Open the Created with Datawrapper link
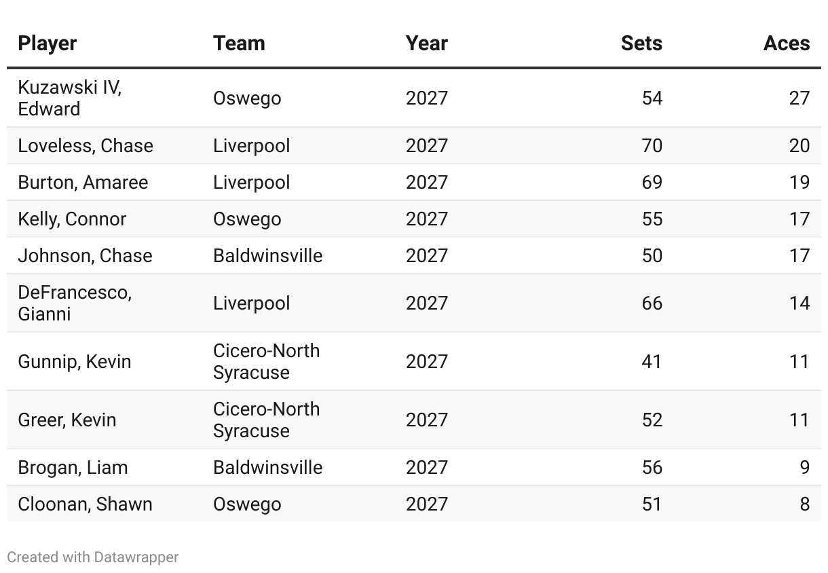Viewport: 828px width, 573px height. coord(92,557)
